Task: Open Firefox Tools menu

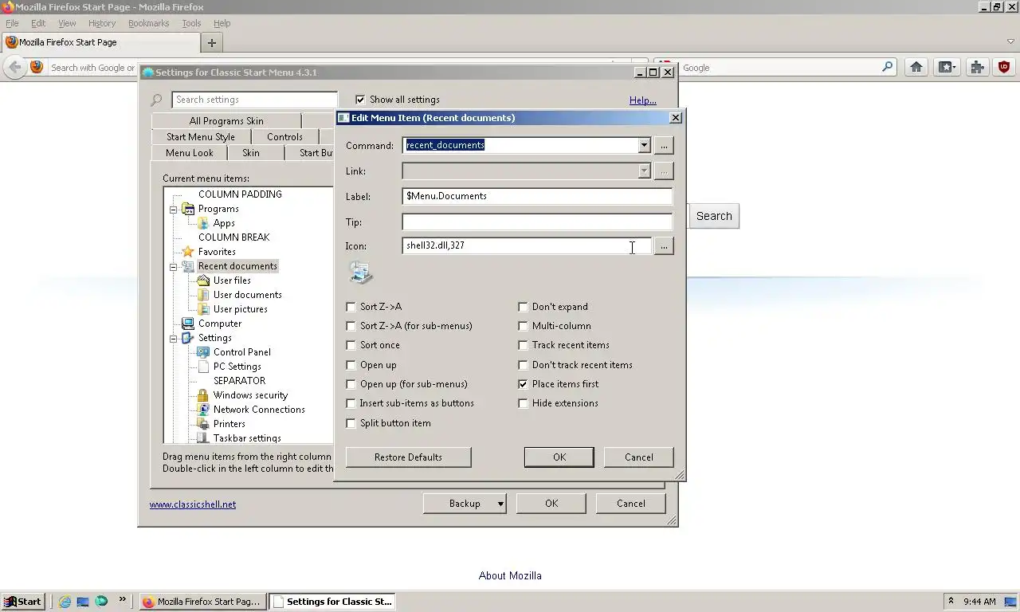Action: coord(191,23)
